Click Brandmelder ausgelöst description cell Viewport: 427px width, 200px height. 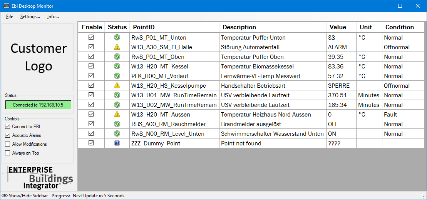pyautogui.click(x=273, y=124)
